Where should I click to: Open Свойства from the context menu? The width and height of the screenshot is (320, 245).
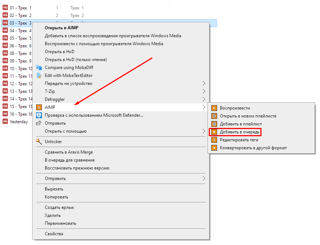pos(54,234)
